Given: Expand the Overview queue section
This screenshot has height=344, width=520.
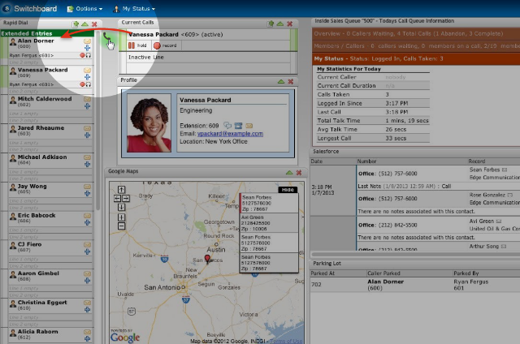Looking at the screenshot, I should [x=416, y=34].
